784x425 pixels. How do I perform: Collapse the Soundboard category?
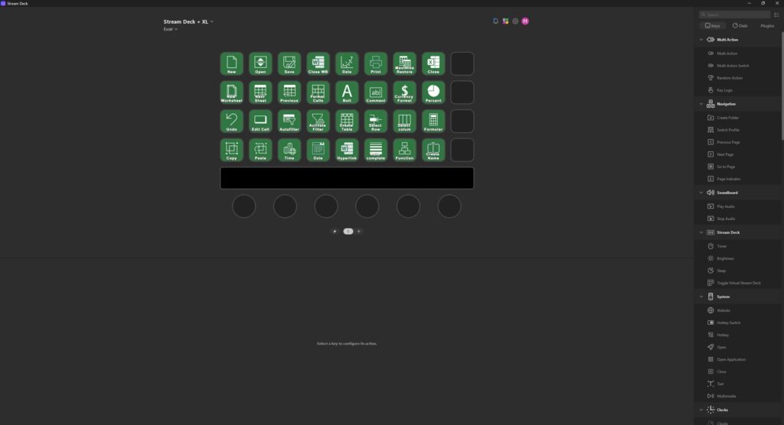701,193
